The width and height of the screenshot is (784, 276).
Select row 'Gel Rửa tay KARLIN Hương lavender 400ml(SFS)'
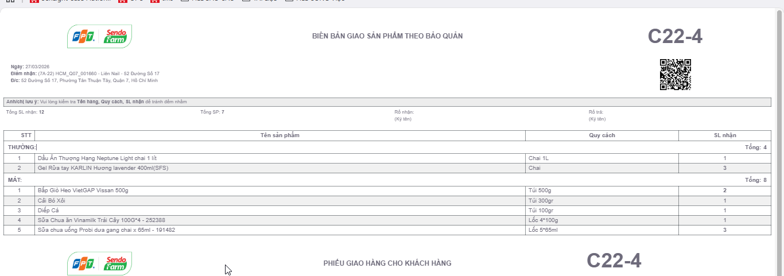coord(387,168)
